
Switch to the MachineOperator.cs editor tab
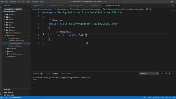[77, 5]
